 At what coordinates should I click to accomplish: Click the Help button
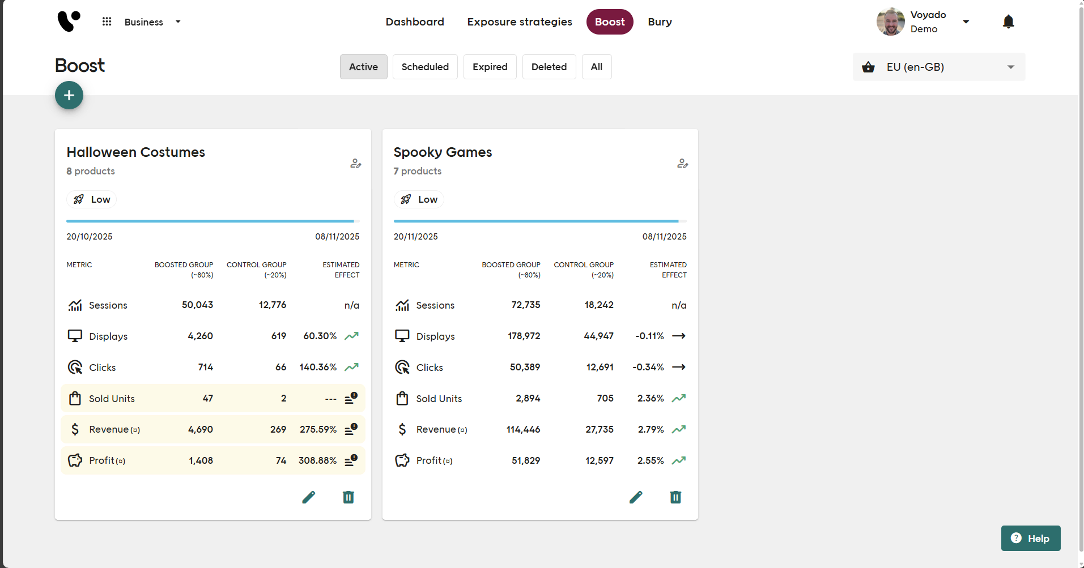[1030, 538]
